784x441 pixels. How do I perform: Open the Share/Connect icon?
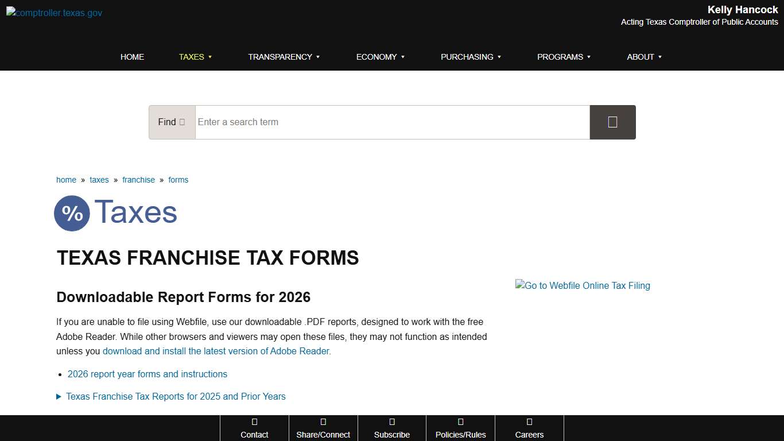323,421
